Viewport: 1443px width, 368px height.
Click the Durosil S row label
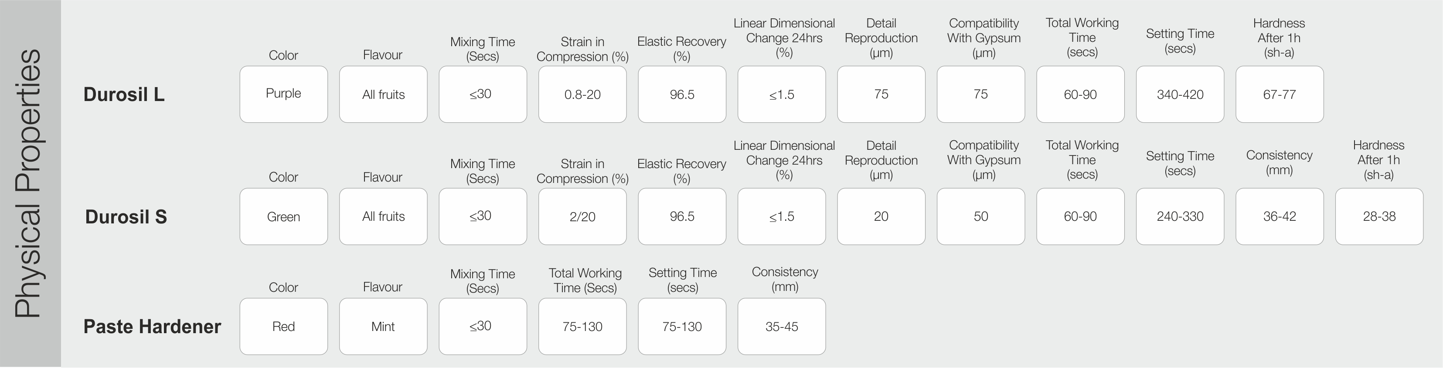pos(126,216)
